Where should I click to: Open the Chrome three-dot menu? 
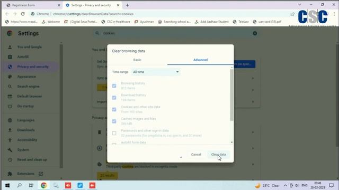tap(334, 14)
